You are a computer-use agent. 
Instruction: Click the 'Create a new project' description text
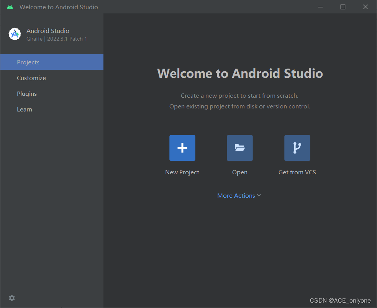pos(239,95)
